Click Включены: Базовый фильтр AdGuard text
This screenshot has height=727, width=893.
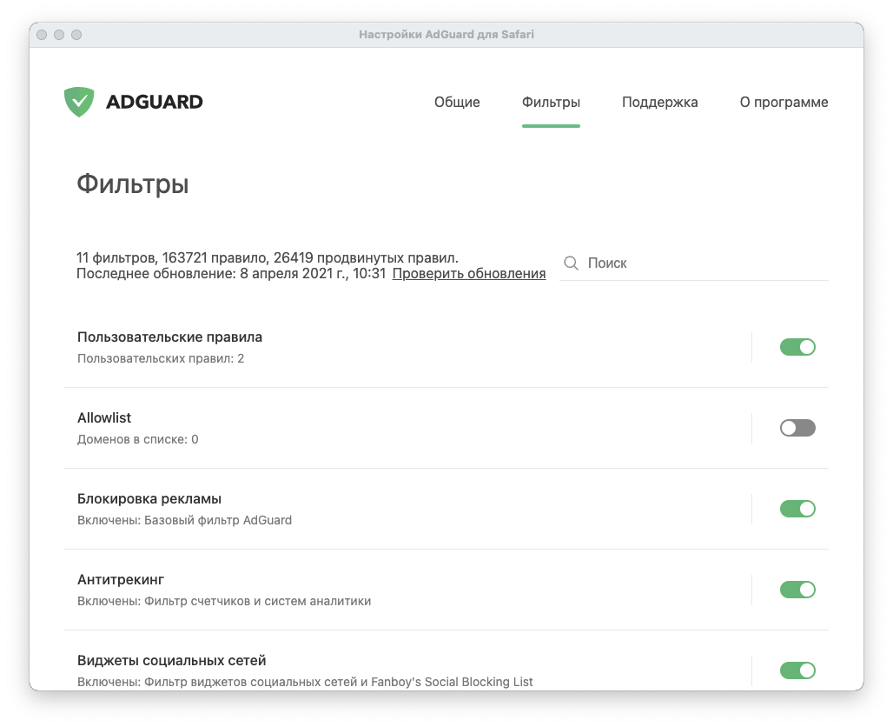pyautogui.click(x=184, y=521)
